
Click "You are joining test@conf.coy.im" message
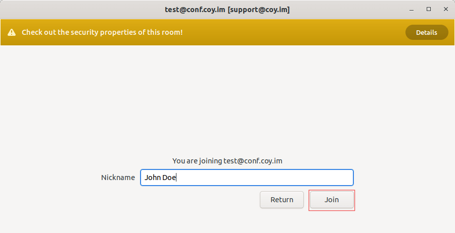pyautogui.click(x=227, y=161)
